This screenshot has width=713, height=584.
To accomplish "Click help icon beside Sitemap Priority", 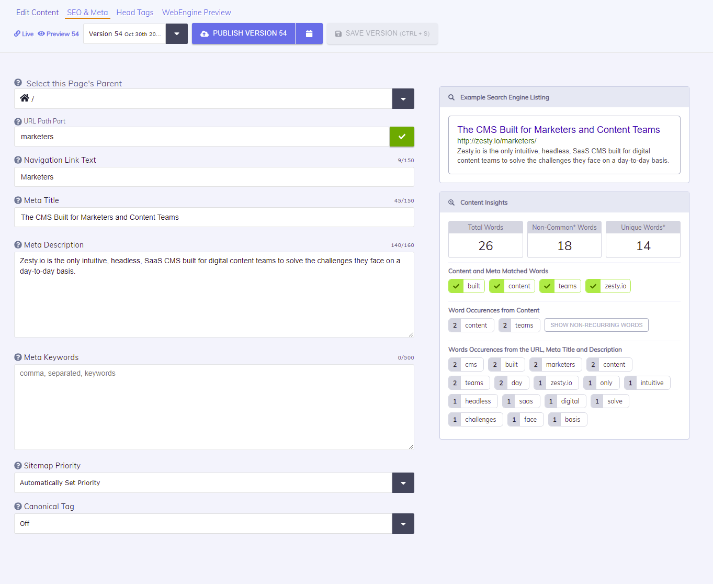I will pyautogui.click(x=18, y=466).
